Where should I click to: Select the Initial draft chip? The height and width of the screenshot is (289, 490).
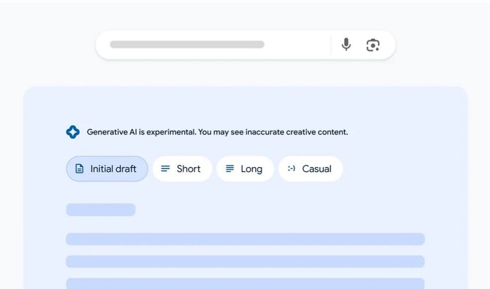[x=107, y=169]
